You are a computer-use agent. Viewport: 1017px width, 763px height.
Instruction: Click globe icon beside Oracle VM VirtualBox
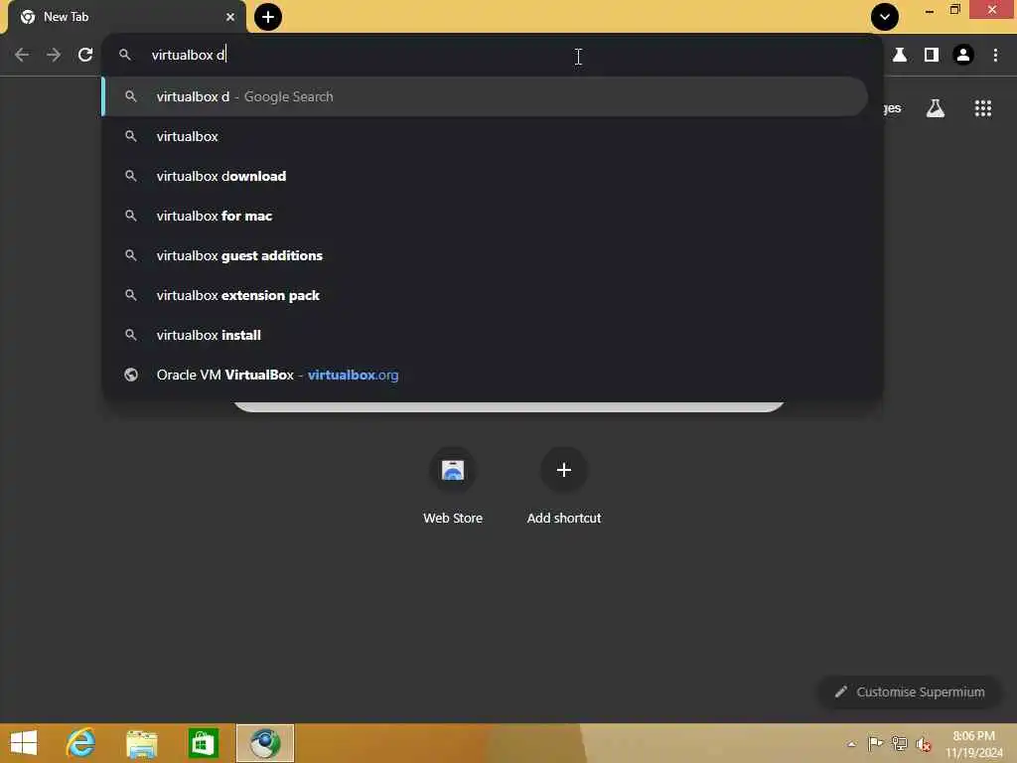click(x=131, y=375)
